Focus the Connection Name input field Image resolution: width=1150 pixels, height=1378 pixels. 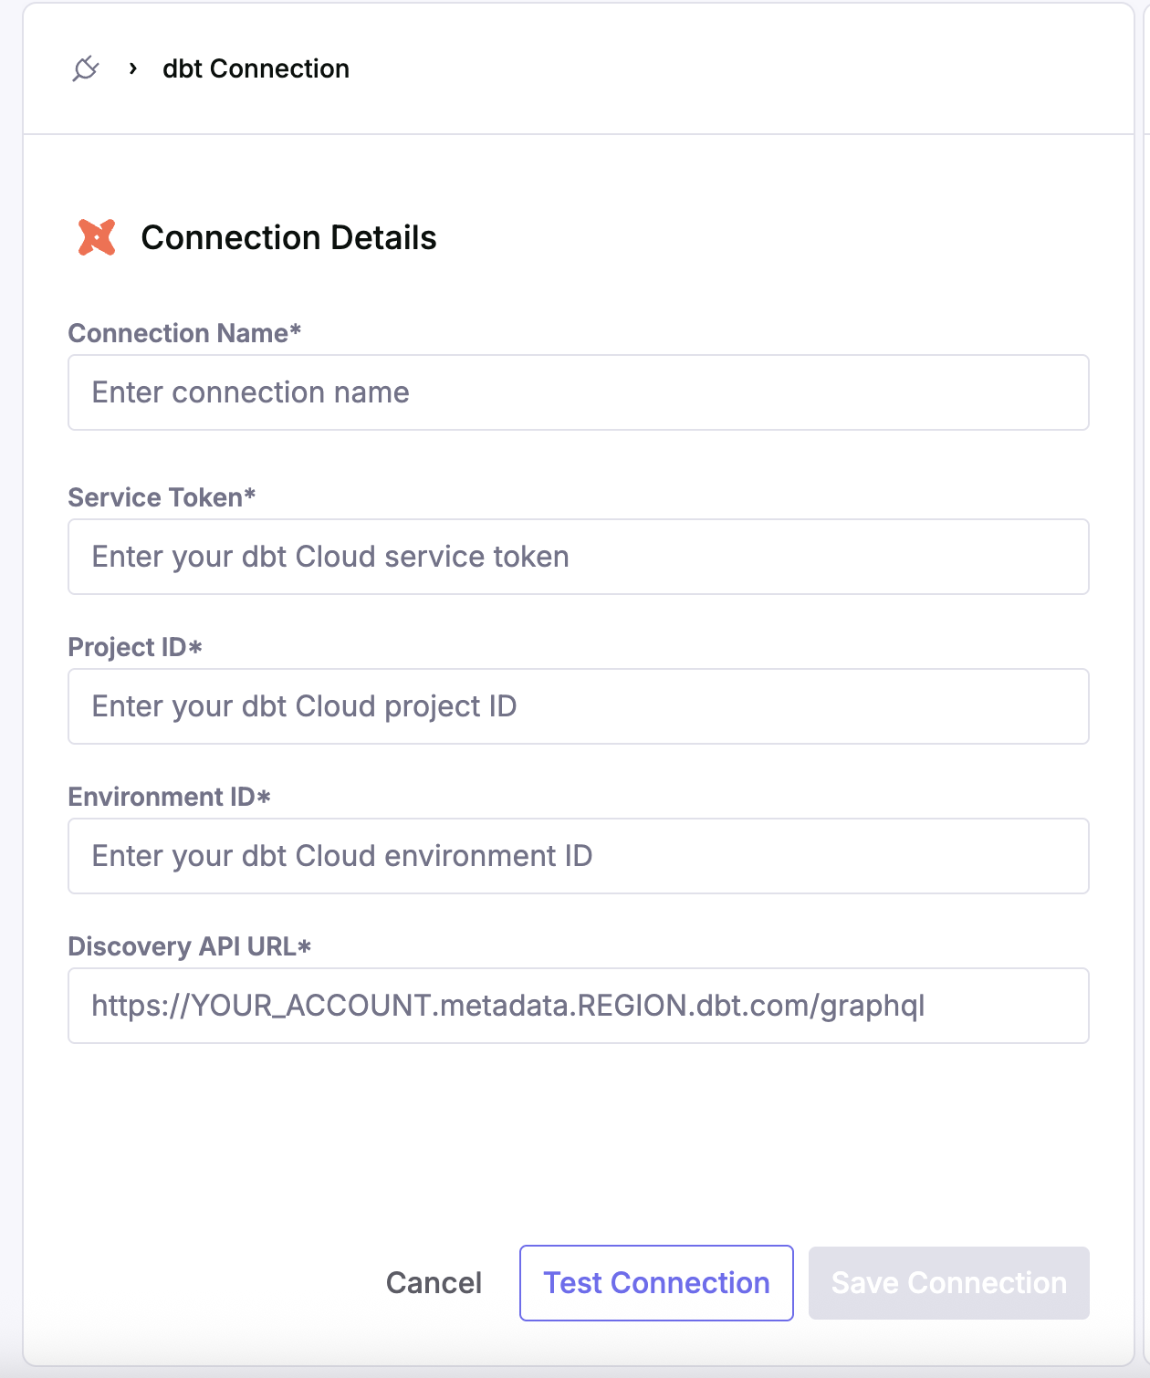pos(578,392)
